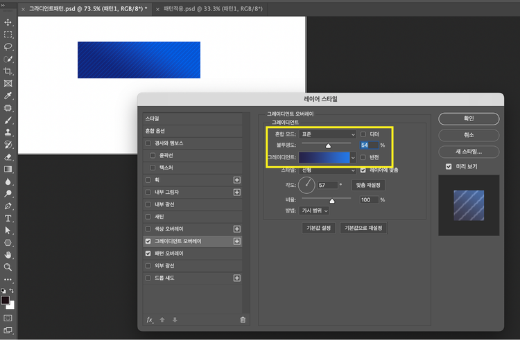The height and width of the screenshot is (340, 520).
Task: Select the Pen tool
Action: pyautogui.click(x=8, y=206)
